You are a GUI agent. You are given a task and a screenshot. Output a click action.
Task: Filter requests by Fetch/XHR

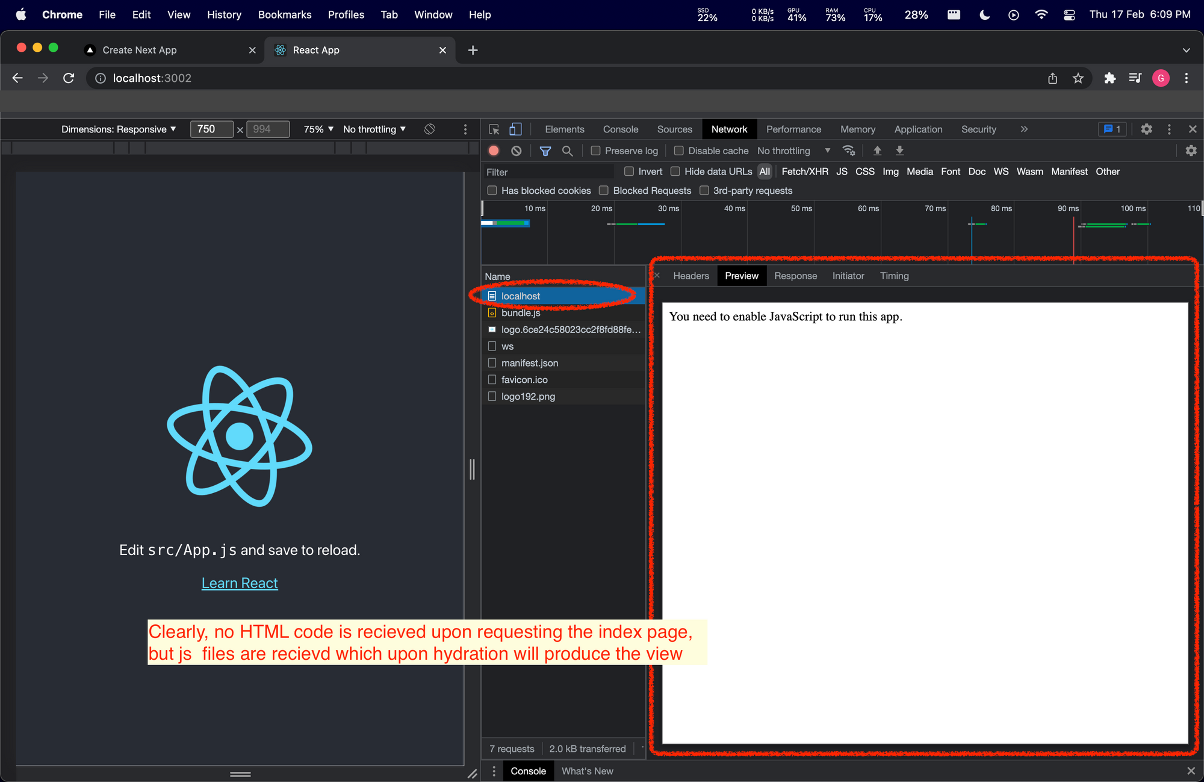(x=805, y=172)
